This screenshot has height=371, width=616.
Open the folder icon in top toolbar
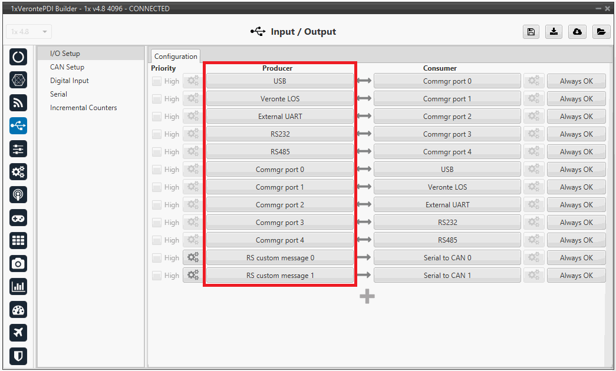click(x=600, y=32)
